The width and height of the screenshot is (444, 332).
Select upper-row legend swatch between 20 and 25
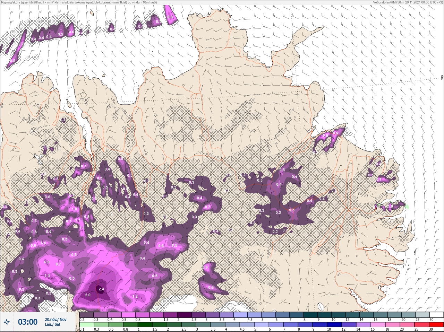pyautogui.click(x=409, y=315)
